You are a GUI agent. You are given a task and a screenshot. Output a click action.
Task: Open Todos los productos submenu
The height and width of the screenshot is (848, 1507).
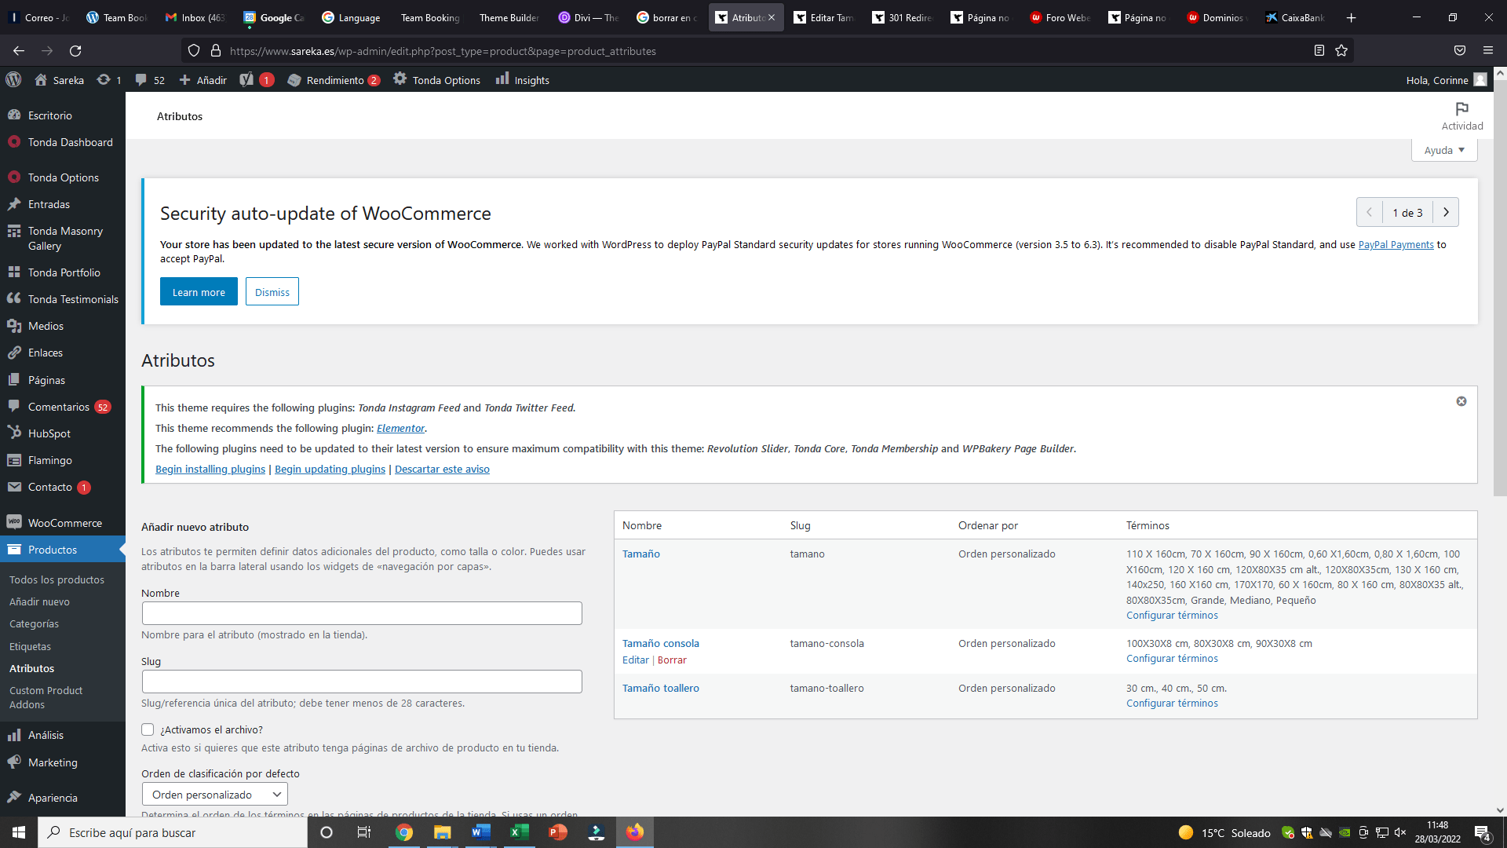click(x=57, y=579)
